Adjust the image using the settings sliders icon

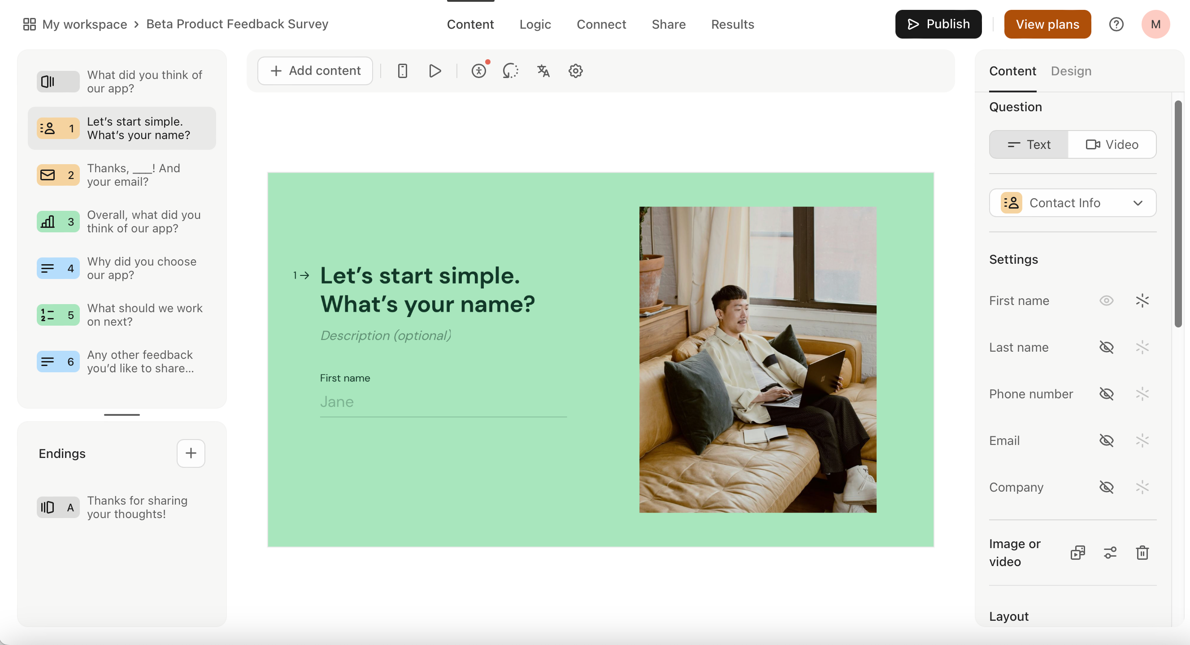point(1110,553)
